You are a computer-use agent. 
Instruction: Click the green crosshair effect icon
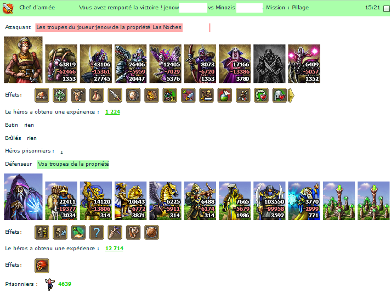pos(60,95)
